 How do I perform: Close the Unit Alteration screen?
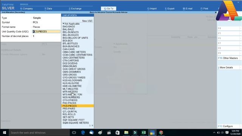(x=216, y=12)
